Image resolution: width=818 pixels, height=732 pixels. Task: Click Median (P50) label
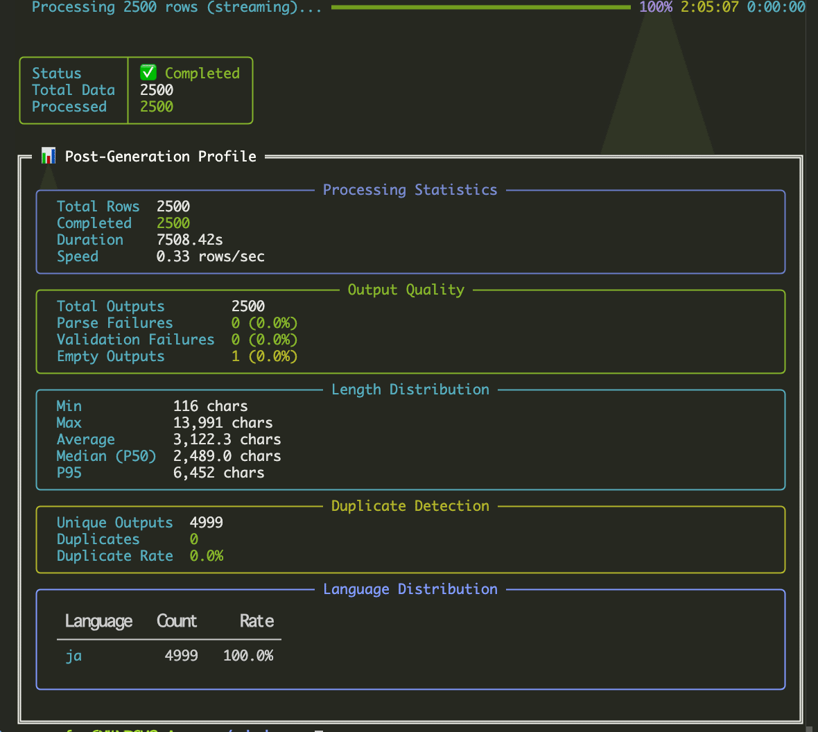(107, 457)
